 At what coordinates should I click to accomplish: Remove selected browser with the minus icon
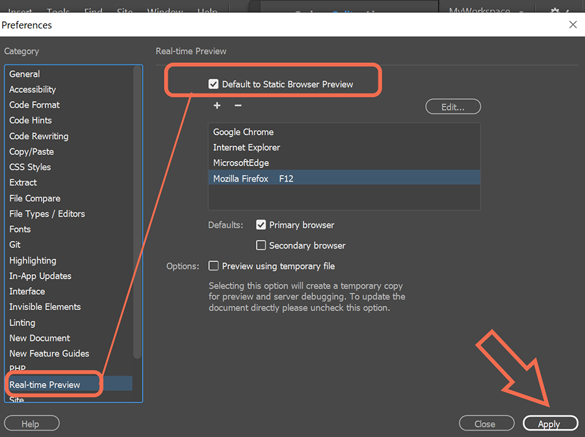[238, 105]
